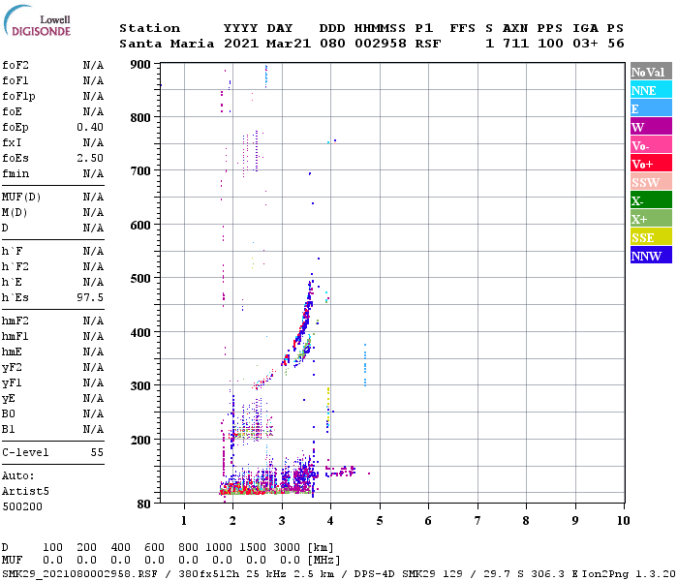The image size is (678, 581).
Task: Click the yE parameter label
Action: pyautogui.click(x=8, y=399)
